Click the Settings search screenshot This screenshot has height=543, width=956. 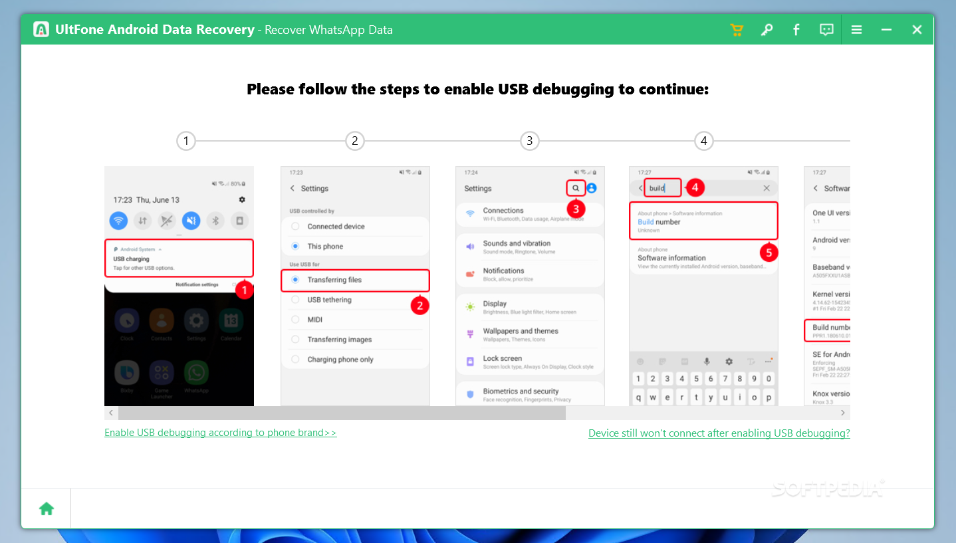[530, 286]
